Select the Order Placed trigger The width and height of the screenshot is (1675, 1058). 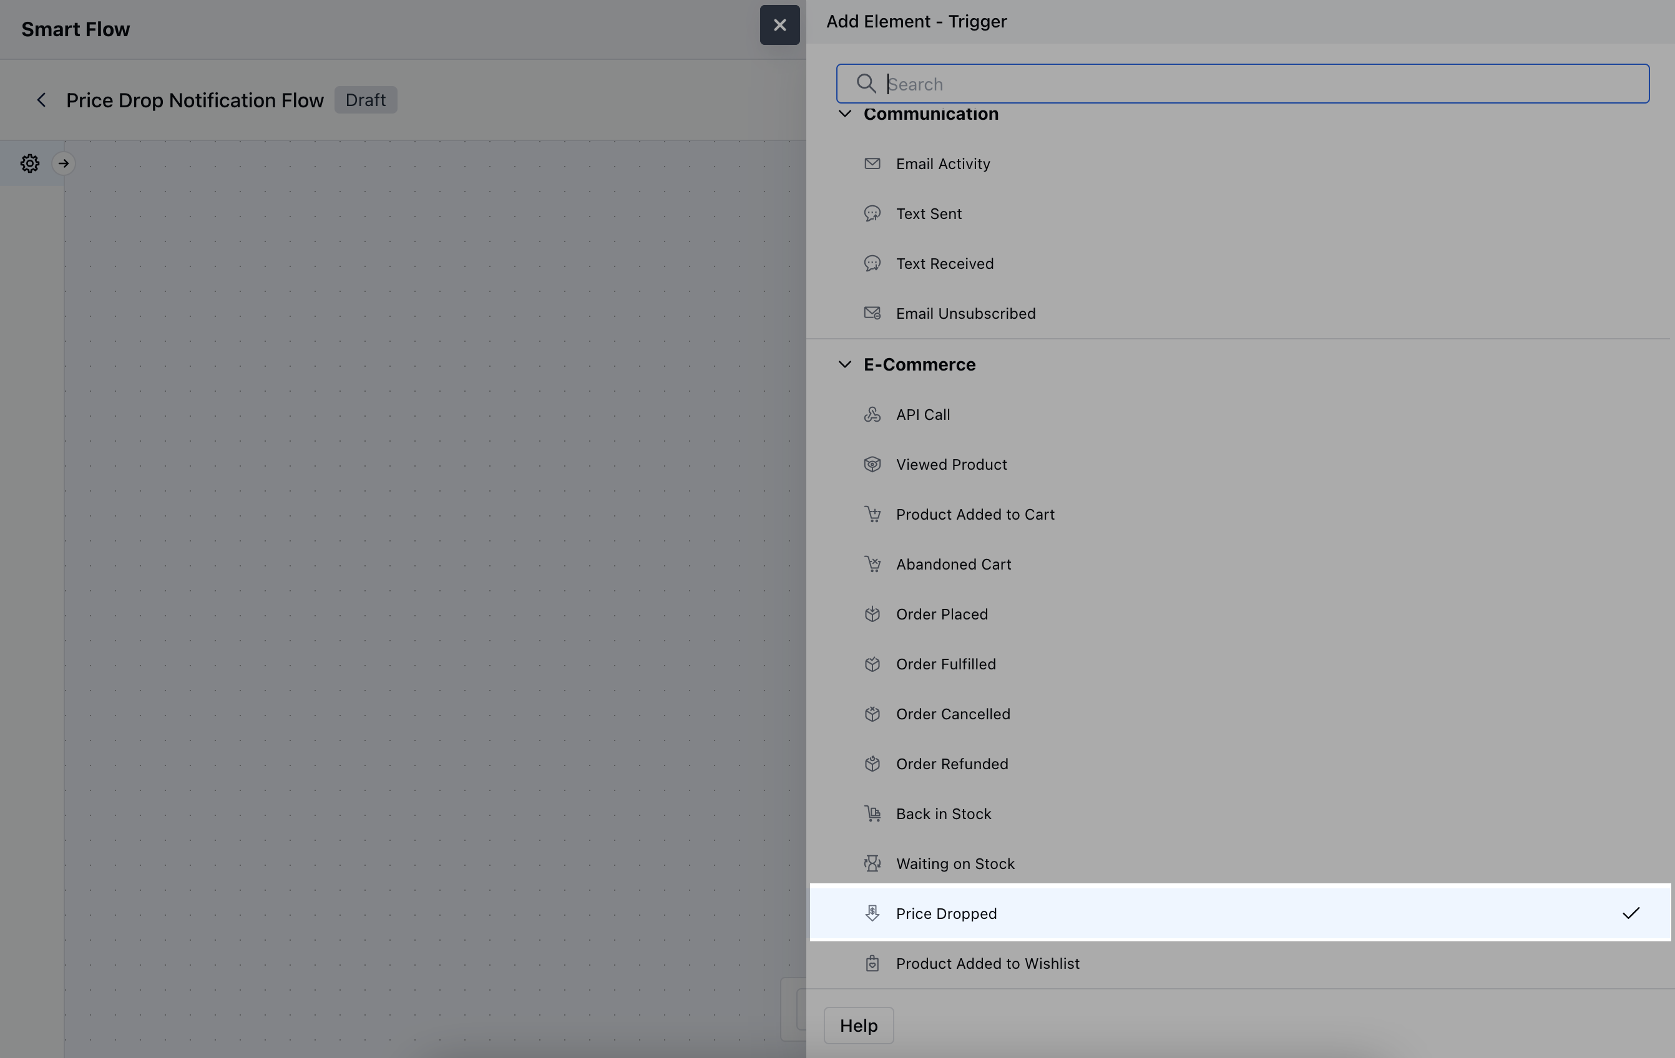941,614
